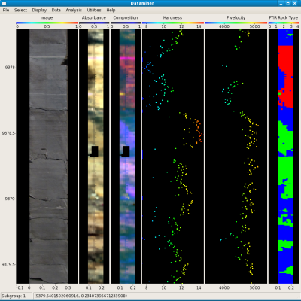Open the Data menu

point(56,10)
